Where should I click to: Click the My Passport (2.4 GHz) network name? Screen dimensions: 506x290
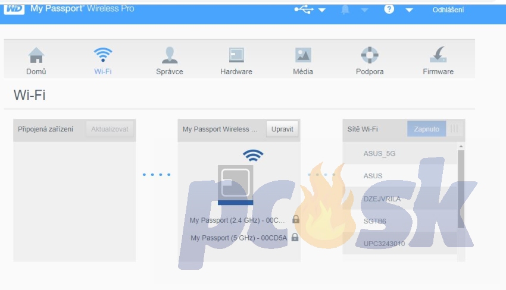tap(237, 220)
